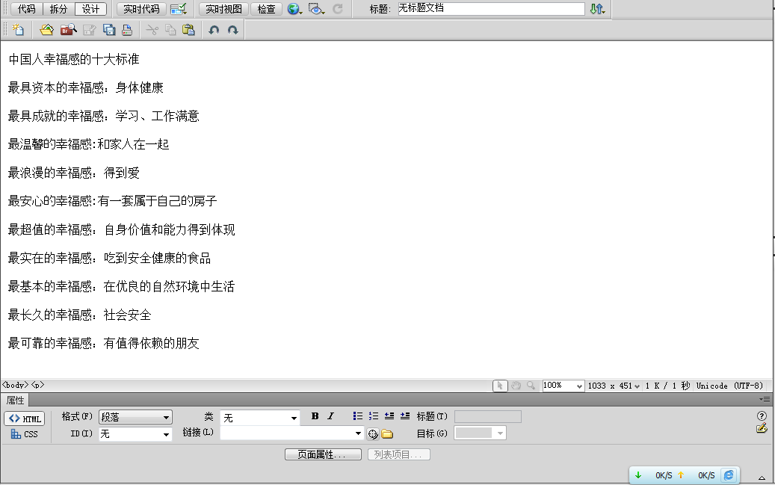Switch to 代码 code view
Image resolution: width=775 pixels, height=485 pixels.
point(26,9)
